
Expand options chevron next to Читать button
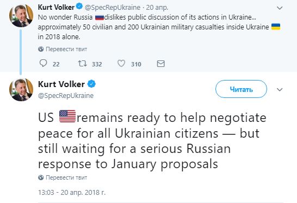point(280,89)
